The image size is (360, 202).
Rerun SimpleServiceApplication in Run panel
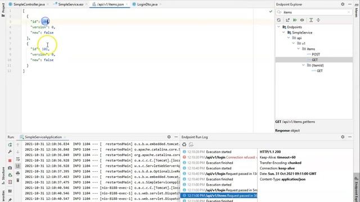[10, 145]
